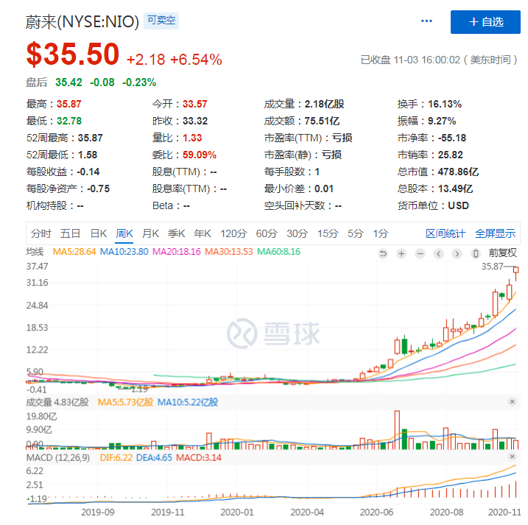Click the DIF:6.22 MACD label

coord(116,458)
